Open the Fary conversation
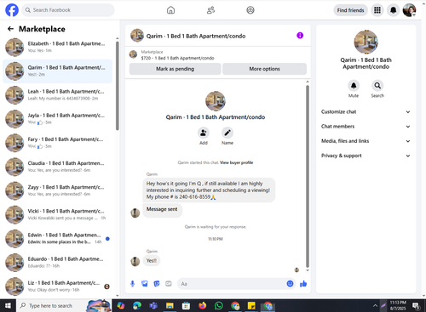The width and height of the screenshot is (426, 312). tap(57, 143)
